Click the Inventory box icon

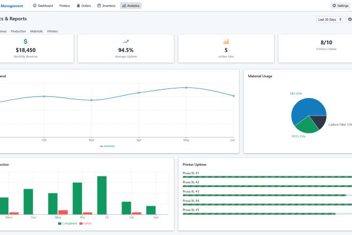99,5
